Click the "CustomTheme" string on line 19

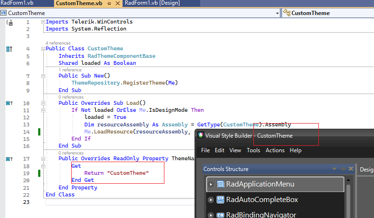[128, 173]
